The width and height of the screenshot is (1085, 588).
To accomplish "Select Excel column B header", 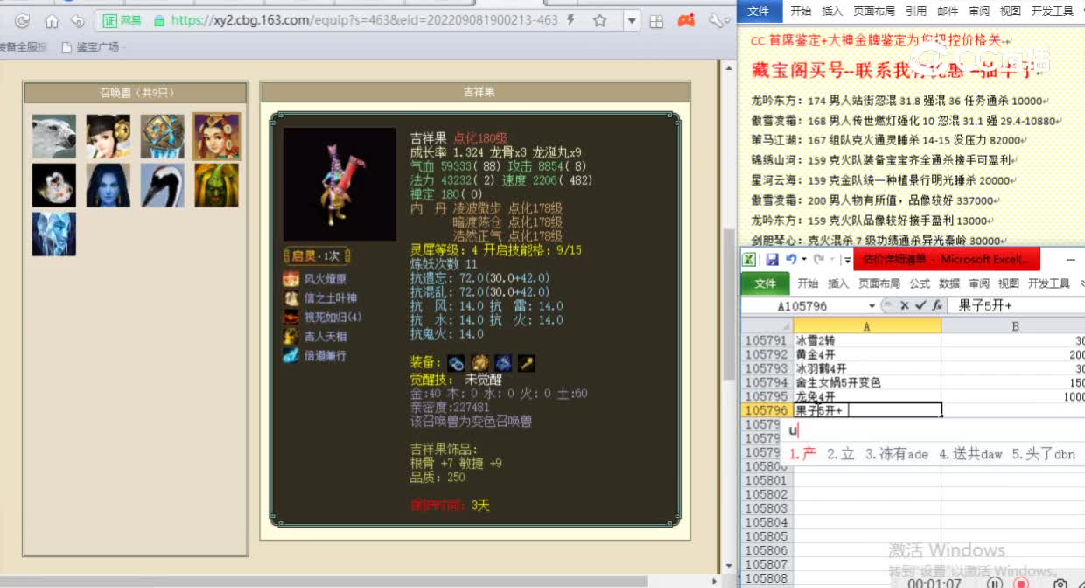I will coord(1013,325).
